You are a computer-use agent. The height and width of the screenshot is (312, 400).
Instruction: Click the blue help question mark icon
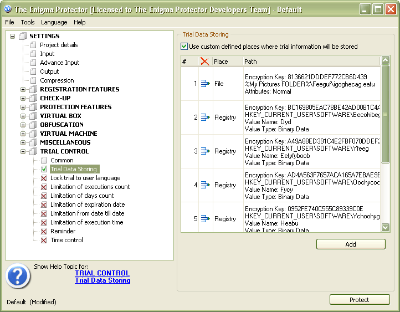click(x=18, y=276)
